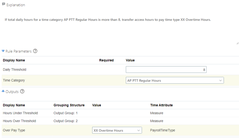Collapse the Rule Parameters section arrow

[x=3, y=51]
